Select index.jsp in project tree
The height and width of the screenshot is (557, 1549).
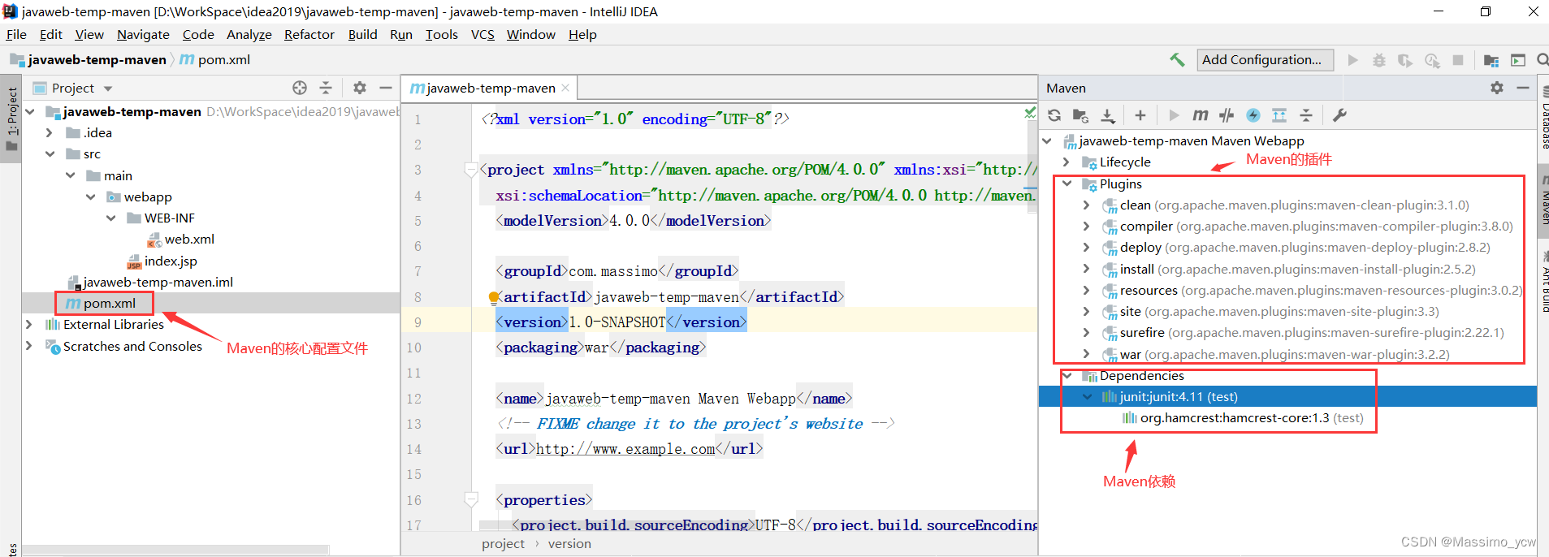[162, 261]
